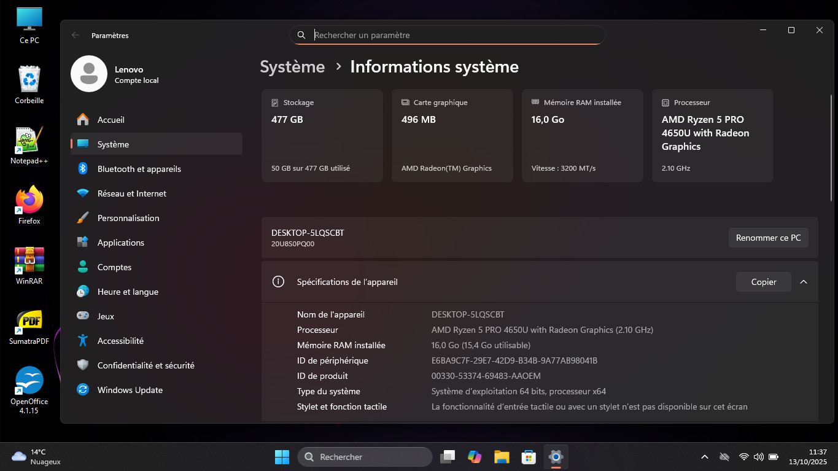Collapse Spécifications de l'appareil section
Image resolution: width=838 pixels, height=471 pixels.
[804, 282]
